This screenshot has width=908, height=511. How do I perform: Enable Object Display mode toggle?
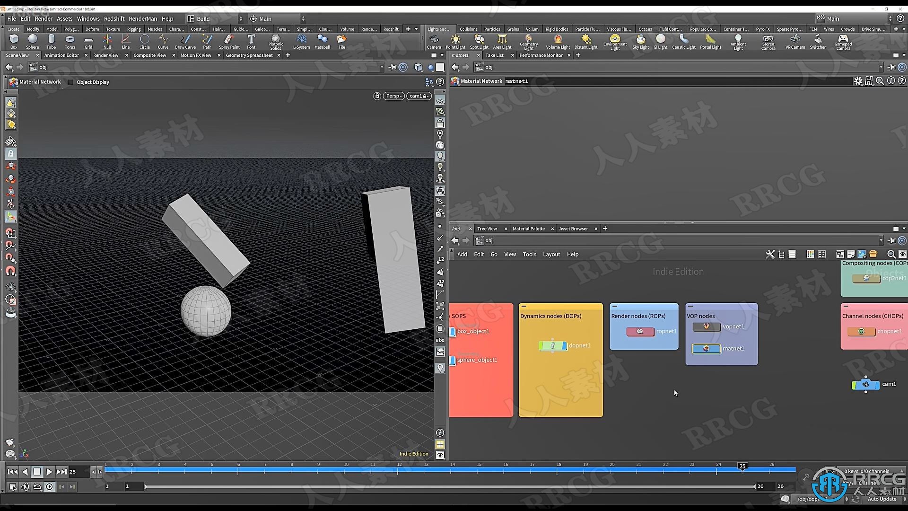(x=70, y=82)
